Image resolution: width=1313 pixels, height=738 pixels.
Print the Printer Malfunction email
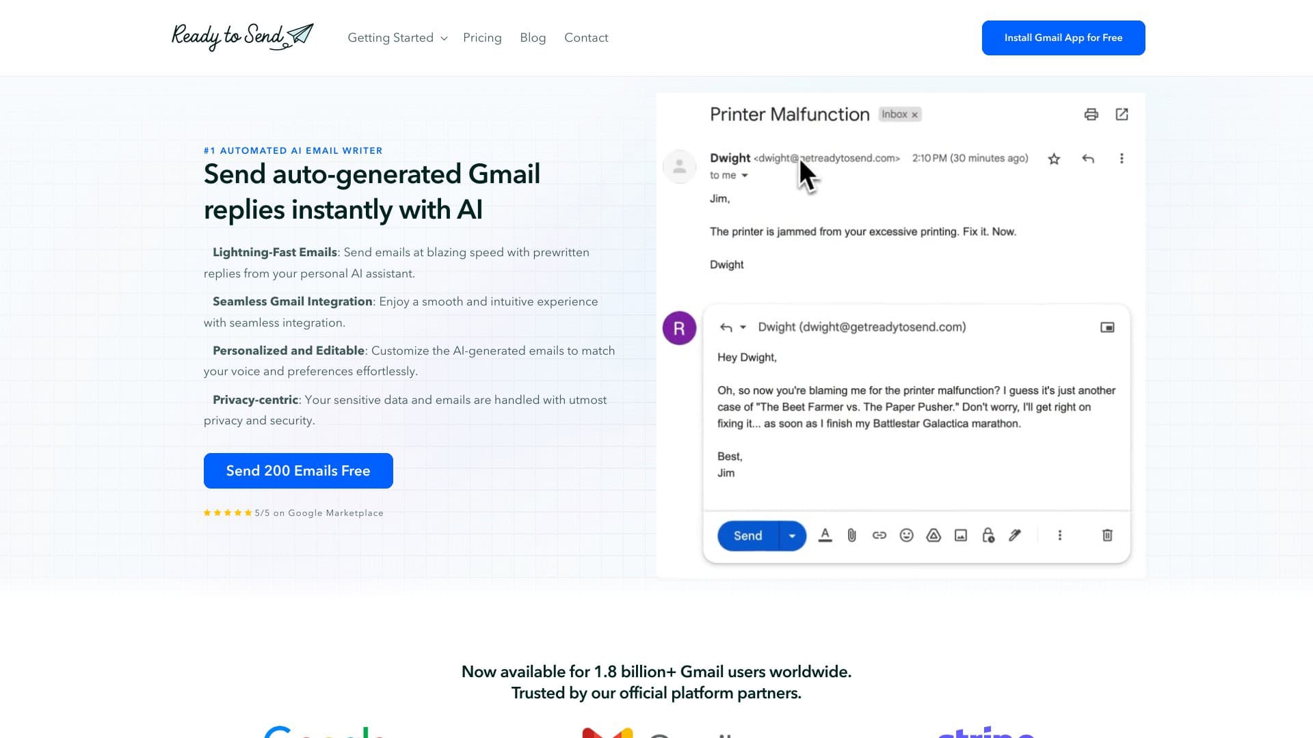1091,114
